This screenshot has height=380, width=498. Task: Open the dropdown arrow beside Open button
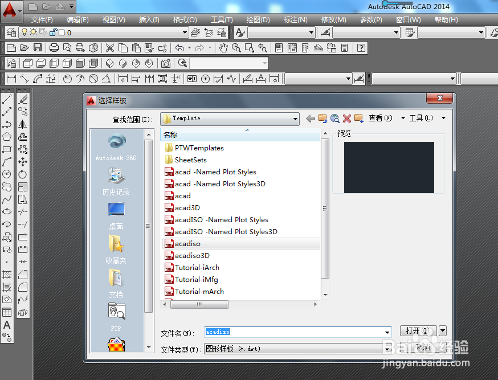coord(443,331)
